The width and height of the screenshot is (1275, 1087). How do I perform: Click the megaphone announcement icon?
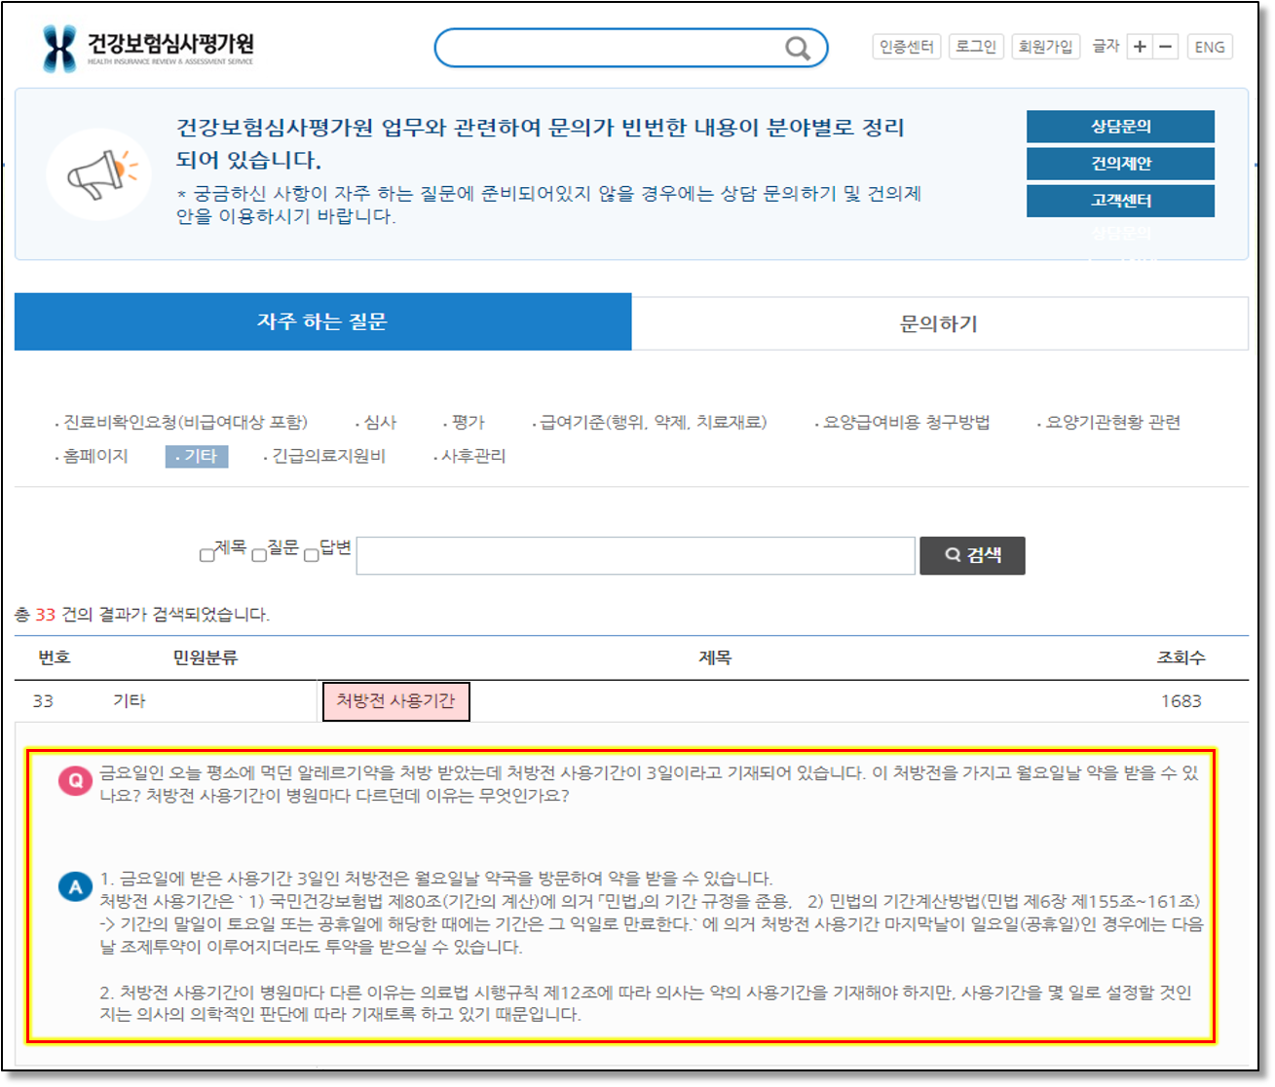tap(100, 174)
